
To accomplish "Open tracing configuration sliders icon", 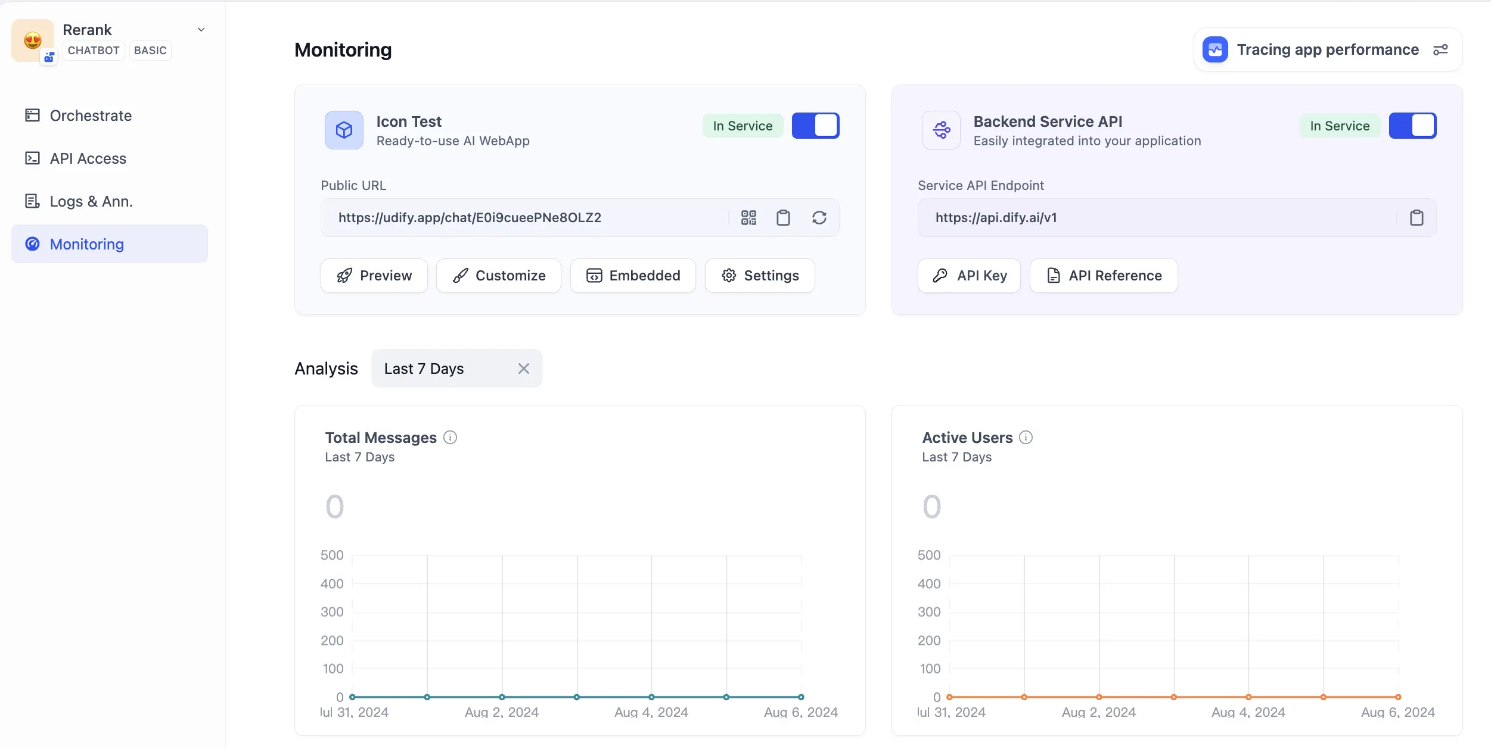I will 1440,50.
